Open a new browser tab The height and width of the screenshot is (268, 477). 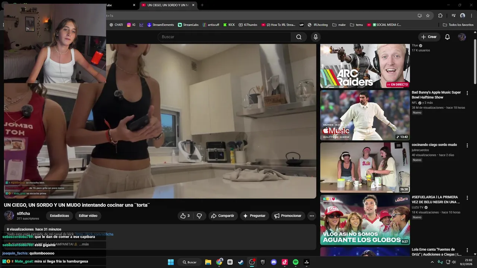pos(202,5)
